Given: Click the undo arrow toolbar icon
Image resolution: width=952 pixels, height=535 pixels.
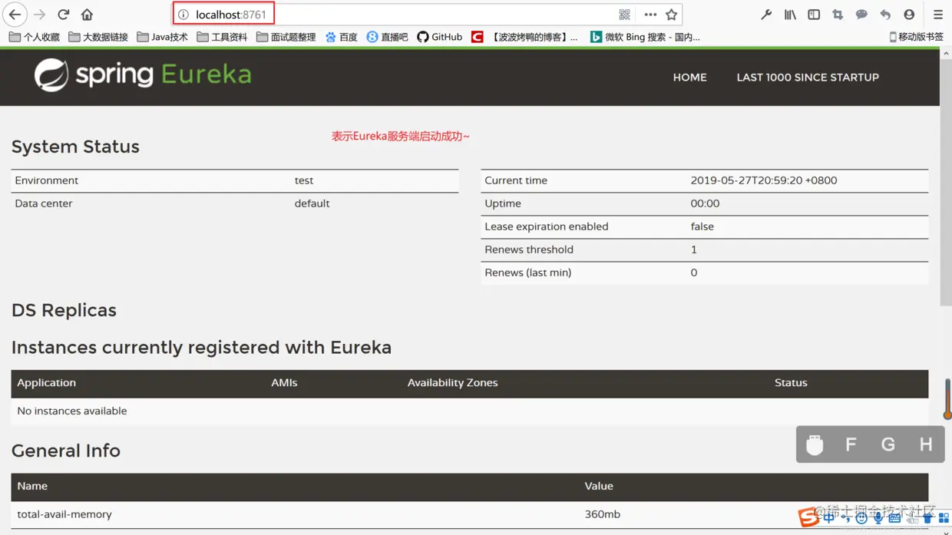Looking at the screenshot, I should point(885,15).
